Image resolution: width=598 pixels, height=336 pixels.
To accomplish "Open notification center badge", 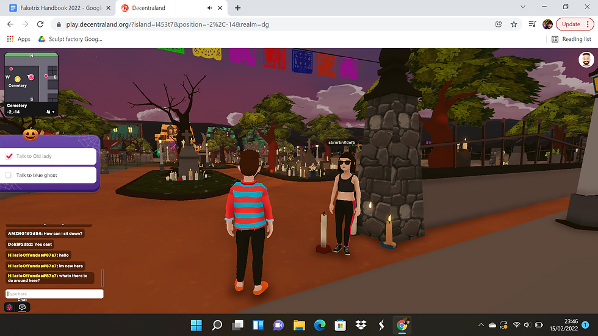I will (585, 325).
